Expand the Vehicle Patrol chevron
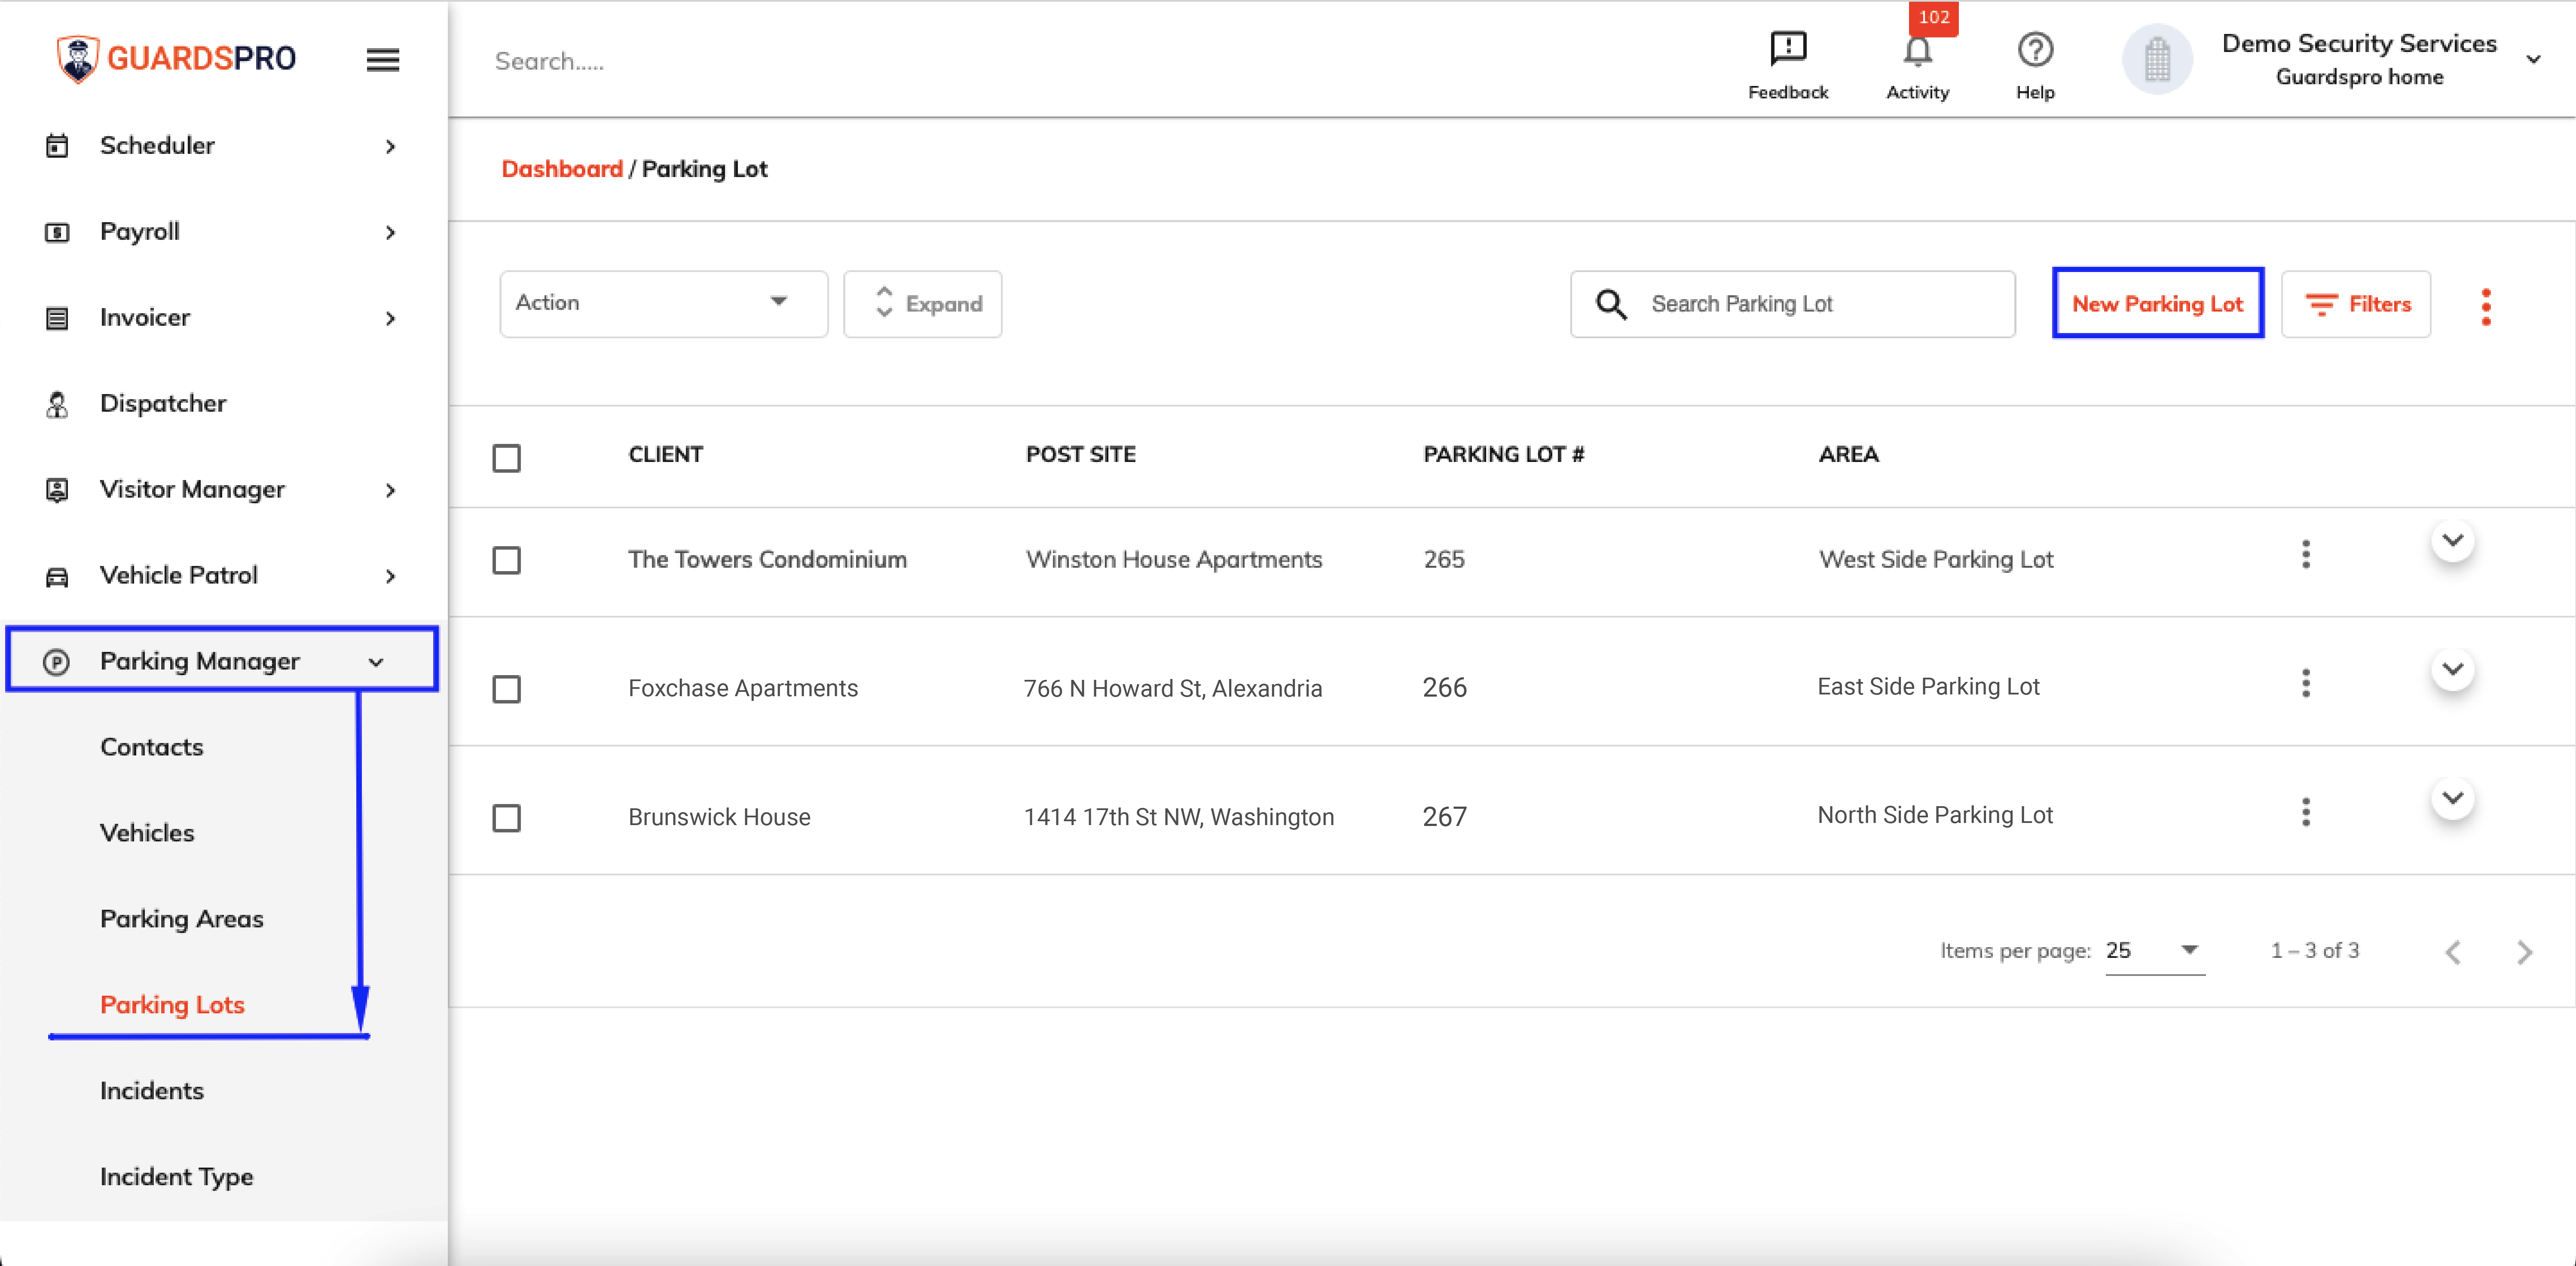2576x1266 pixels. click(x=390, y=577)
